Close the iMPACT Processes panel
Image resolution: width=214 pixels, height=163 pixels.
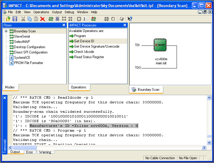[x=125, y=25]
